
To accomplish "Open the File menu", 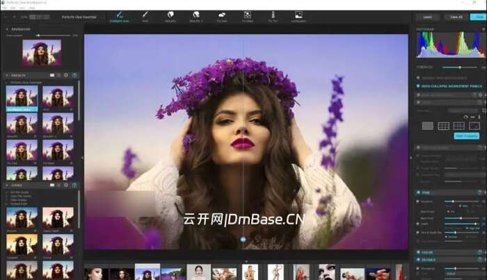I will (x=5, y=8).
